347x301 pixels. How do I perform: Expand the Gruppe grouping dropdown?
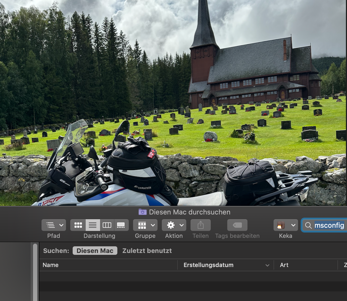pos(153,225)
